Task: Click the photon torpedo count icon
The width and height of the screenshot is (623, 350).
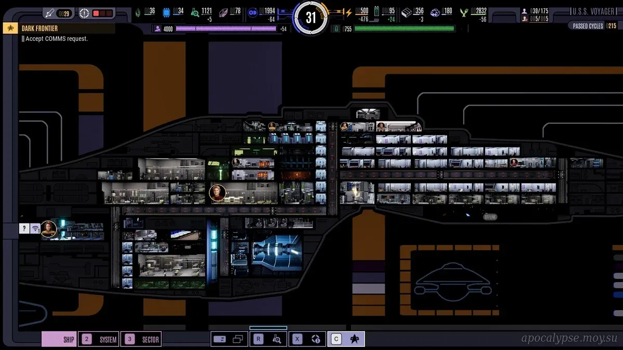Action: (50, 13)
